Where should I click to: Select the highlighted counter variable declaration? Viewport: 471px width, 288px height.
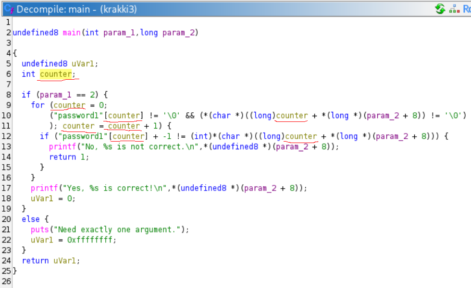coord(55,74)
